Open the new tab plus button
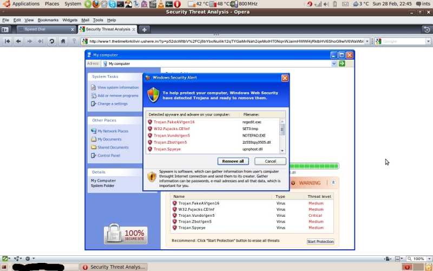 (x=145, y=29)
